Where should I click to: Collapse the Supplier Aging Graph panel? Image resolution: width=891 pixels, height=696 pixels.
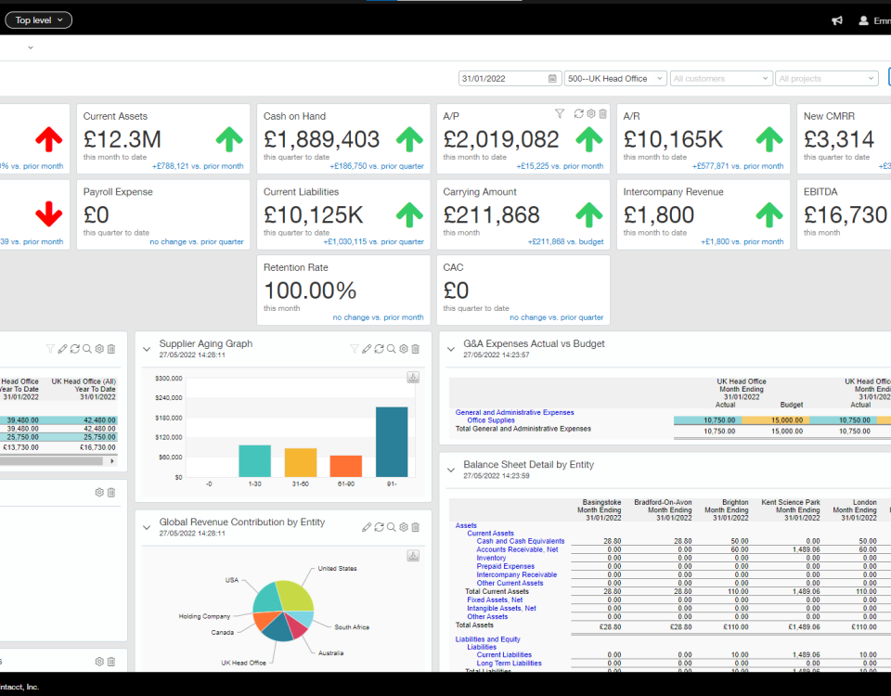click(x=147, y=349)
